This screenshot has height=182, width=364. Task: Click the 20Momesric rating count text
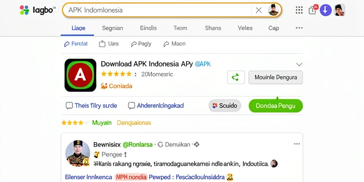pyautogui.click(x=157, y=74)
